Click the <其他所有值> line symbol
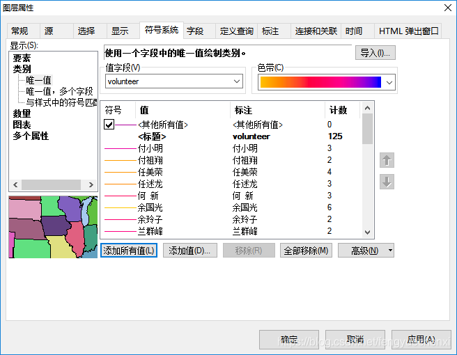The image size is (457, 355). 126,125
